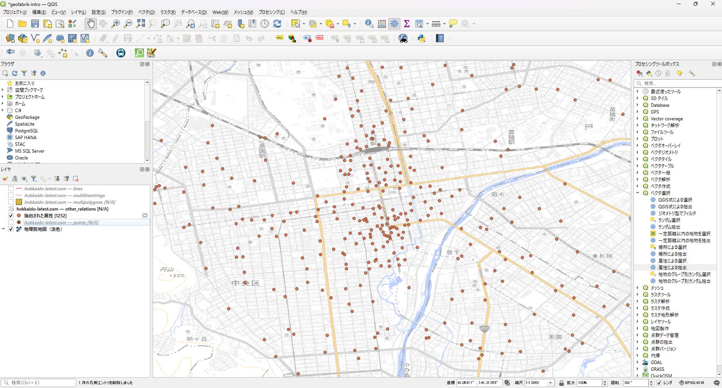The image size is (722, 388).
Task: Expand the ラスタ解析 toolbox group
Action: [x=638, y=301]
